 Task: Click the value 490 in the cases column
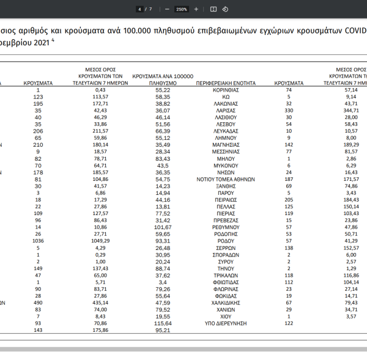coord(38,303)
